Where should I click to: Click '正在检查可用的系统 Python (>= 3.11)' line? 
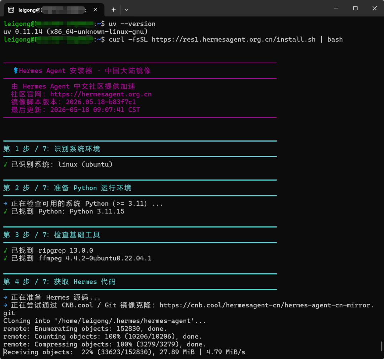[87, 204]
